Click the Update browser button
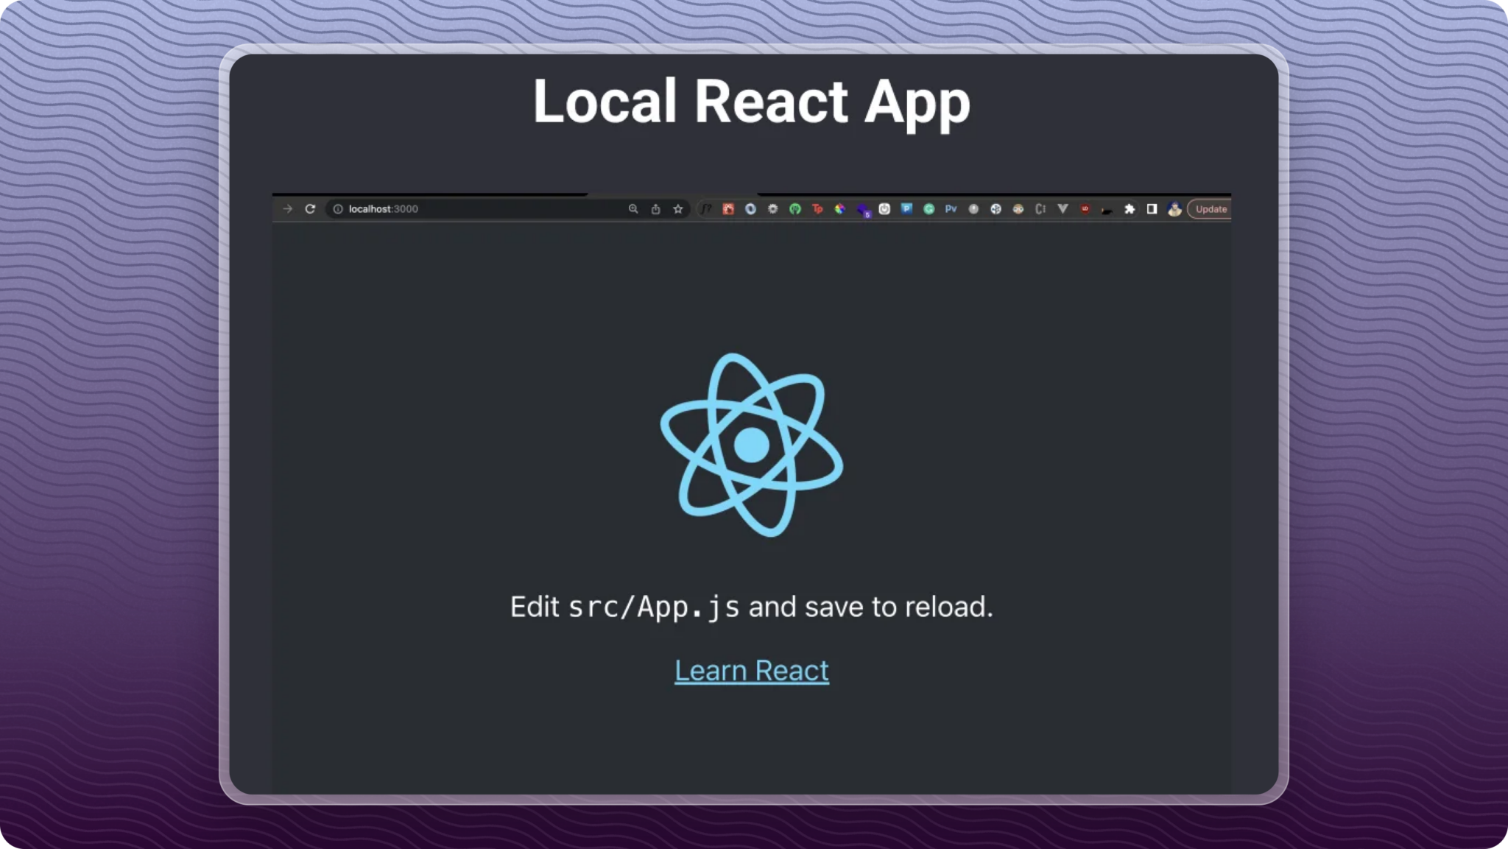 [1211, 209]
